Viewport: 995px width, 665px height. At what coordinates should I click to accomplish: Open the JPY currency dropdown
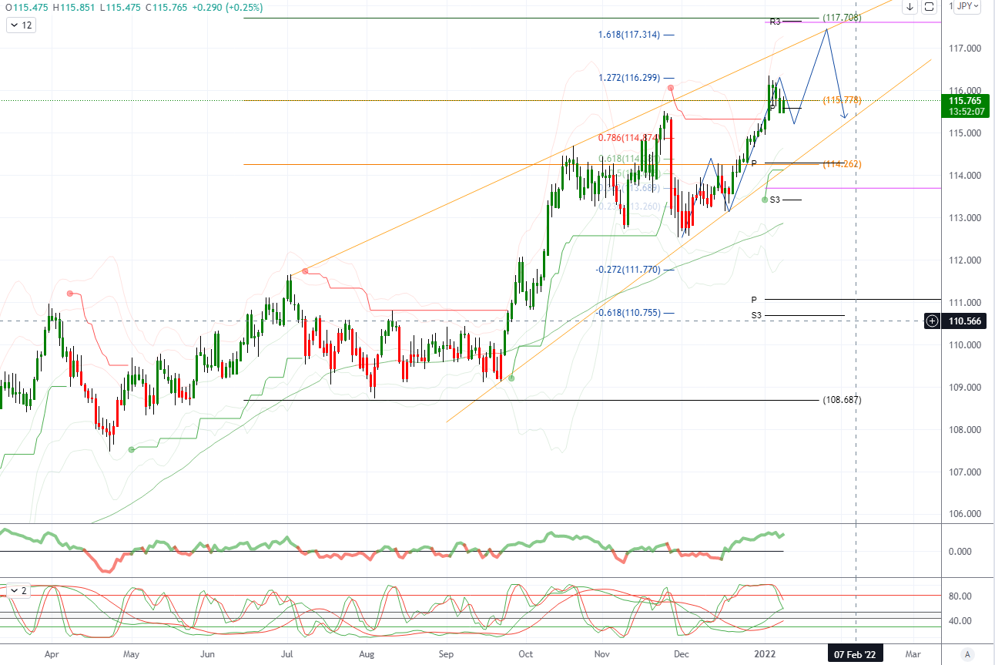(967, 7)
